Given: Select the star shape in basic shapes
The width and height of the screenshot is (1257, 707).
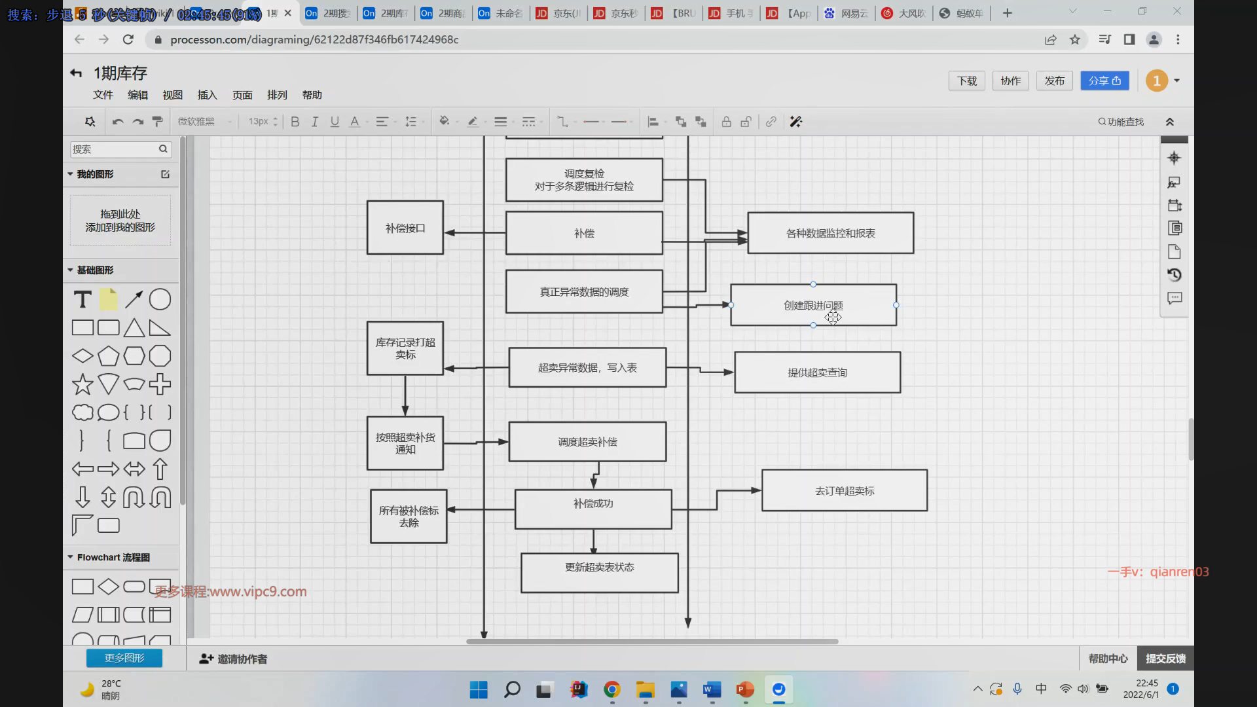Looking at the screenshot, I should tap(82, 384).
